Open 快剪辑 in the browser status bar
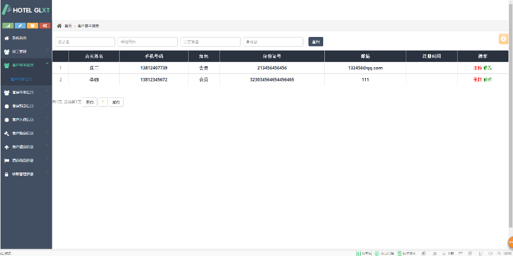The width and height of the screenshot is (513, 256). [x=364, y=253]
